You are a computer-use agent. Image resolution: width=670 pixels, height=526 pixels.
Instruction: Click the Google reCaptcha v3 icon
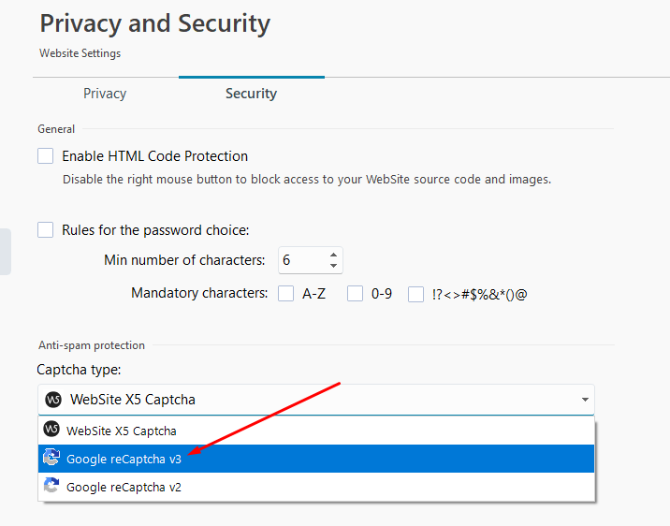pos(51,459)
